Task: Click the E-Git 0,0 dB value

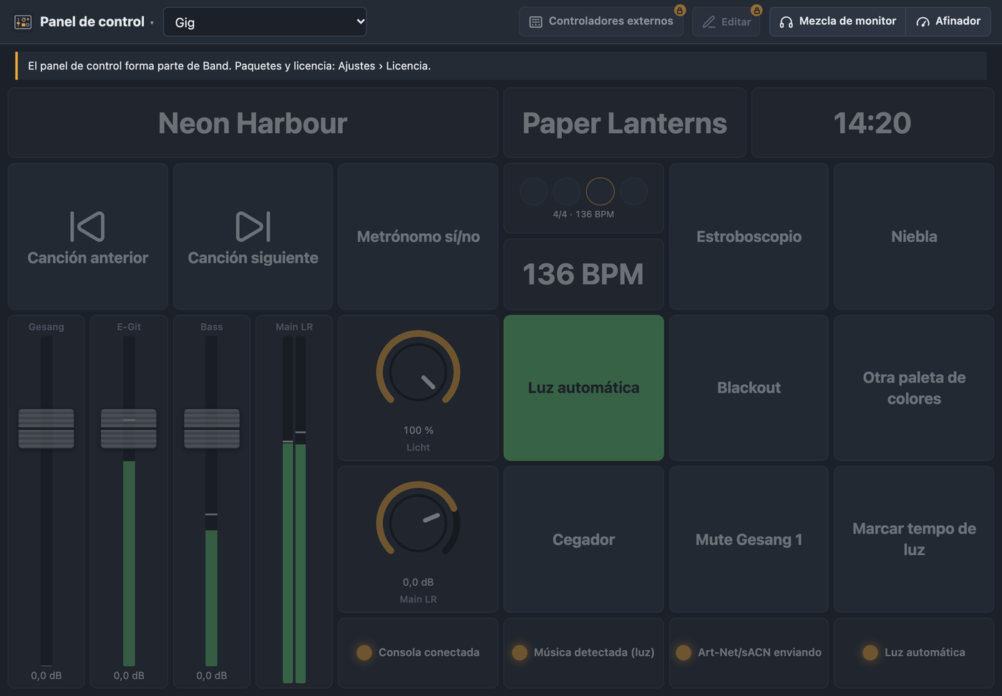Action: pos(129,675)
